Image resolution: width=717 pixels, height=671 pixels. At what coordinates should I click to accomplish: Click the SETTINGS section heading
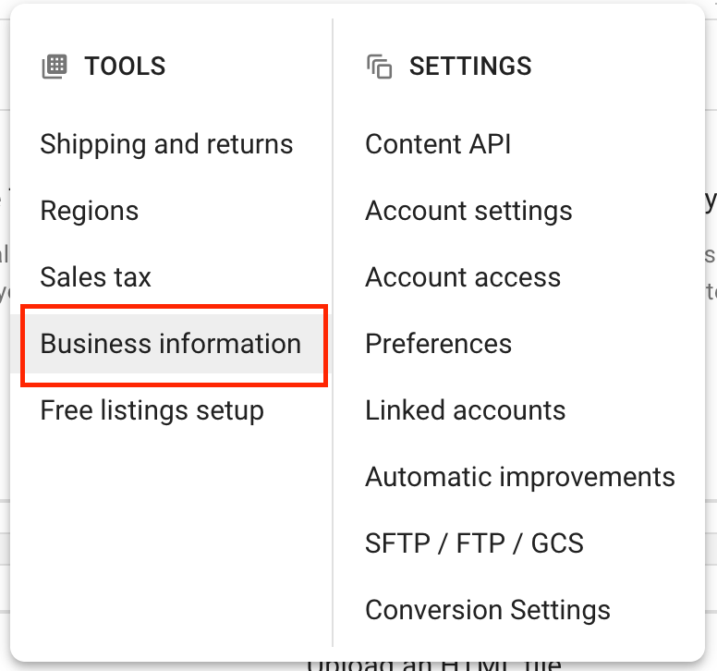click(x=470, y=67)
